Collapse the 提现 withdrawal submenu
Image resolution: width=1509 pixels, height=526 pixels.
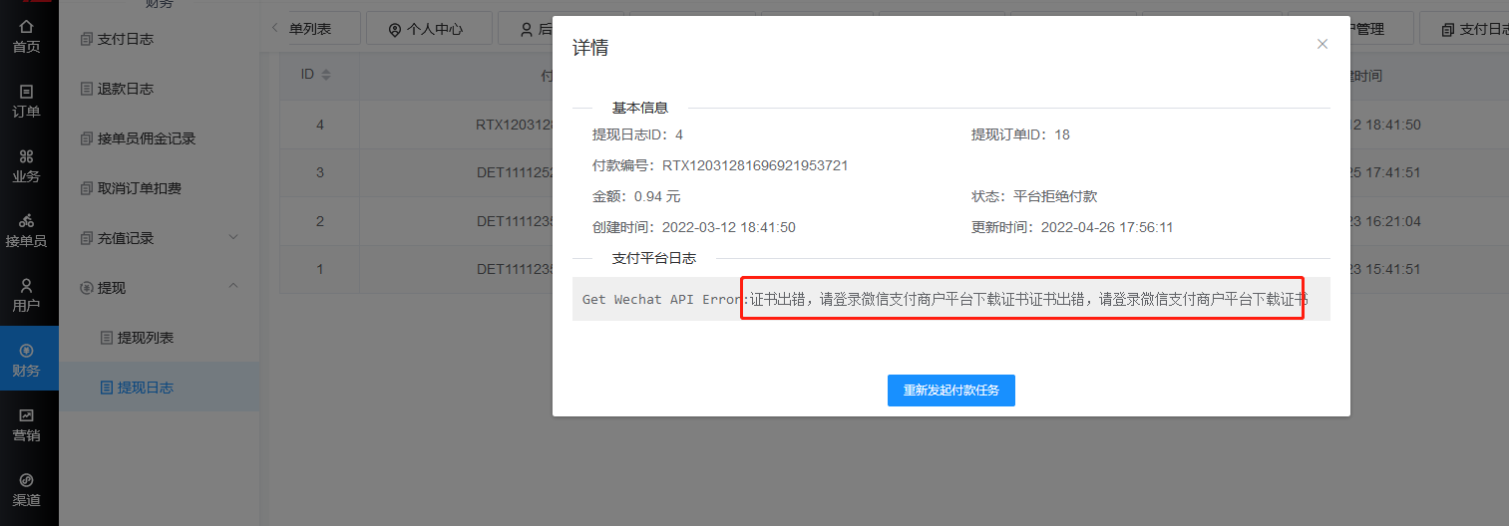[x=160, y=288]
